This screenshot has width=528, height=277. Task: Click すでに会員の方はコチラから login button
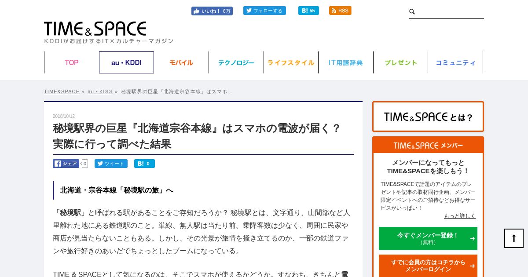(428, 266)
